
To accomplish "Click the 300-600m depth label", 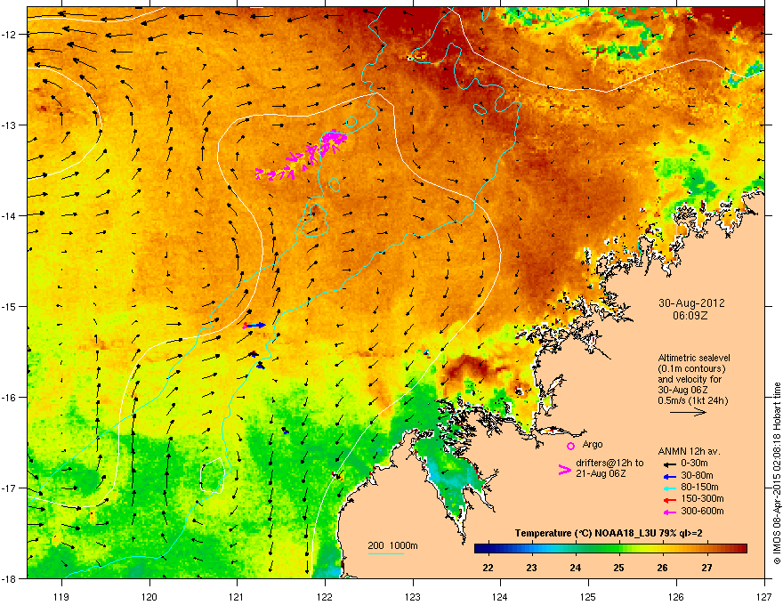I will point(702,512).
